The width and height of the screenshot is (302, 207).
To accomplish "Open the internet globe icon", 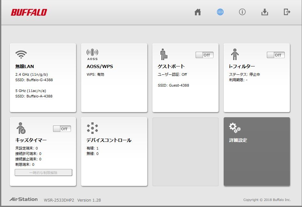I will pos(220,12).
